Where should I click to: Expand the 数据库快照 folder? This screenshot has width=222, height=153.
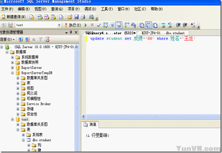pyautogui.click(x=12, y=62)
